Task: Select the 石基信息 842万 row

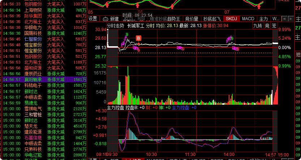Action: coord(44,138)
